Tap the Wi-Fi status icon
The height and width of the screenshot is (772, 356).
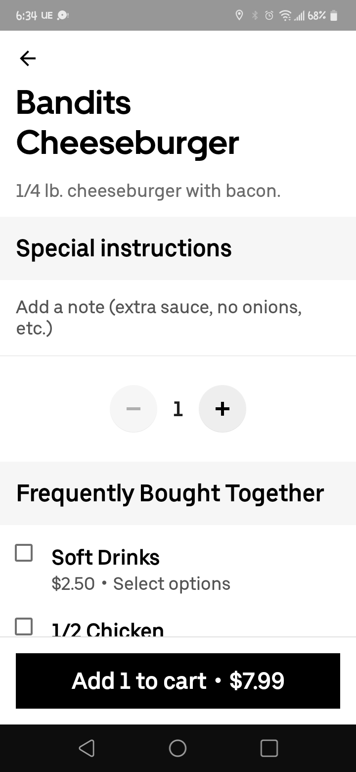point(285,16)
